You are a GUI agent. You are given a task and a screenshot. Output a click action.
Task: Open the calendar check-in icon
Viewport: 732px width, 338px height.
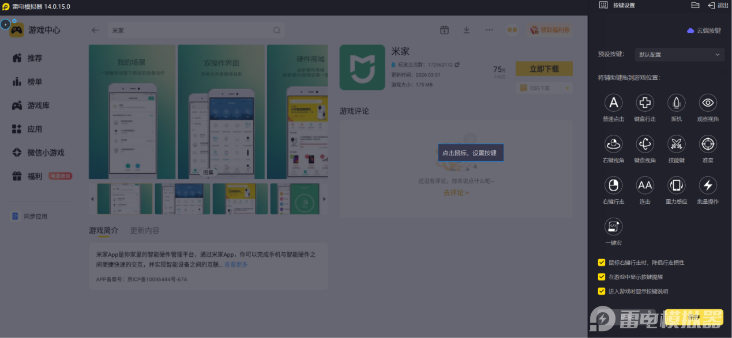(444, 30)
